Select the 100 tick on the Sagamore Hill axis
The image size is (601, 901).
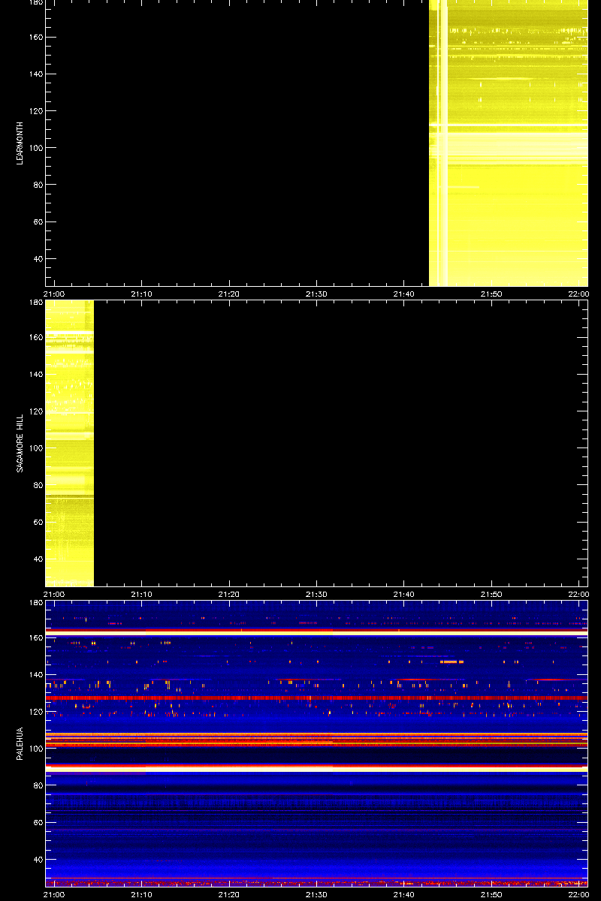tap(35, 448)
